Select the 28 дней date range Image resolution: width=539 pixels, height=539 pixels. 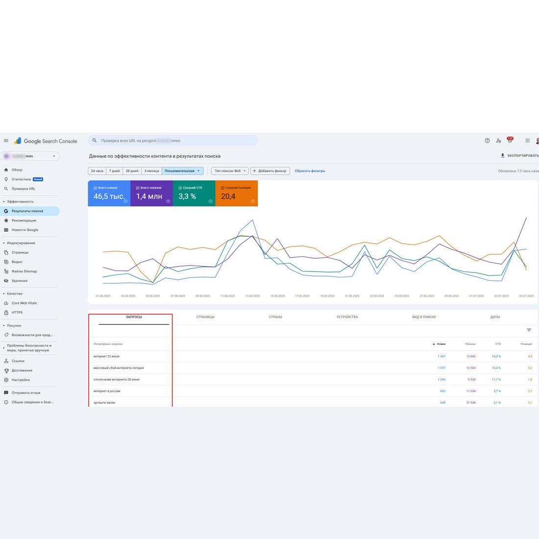click(x=131, y=171)
